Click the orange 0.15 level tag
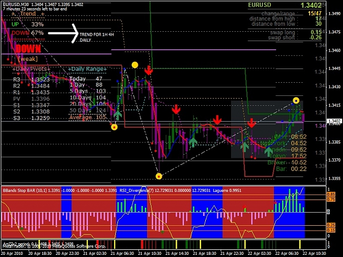 pyautogui.click(x=331, y=230)
